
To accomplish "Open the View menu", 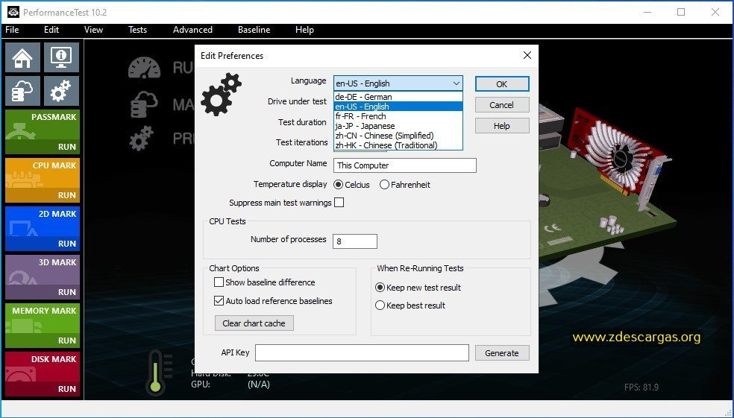I will point(94,30).
